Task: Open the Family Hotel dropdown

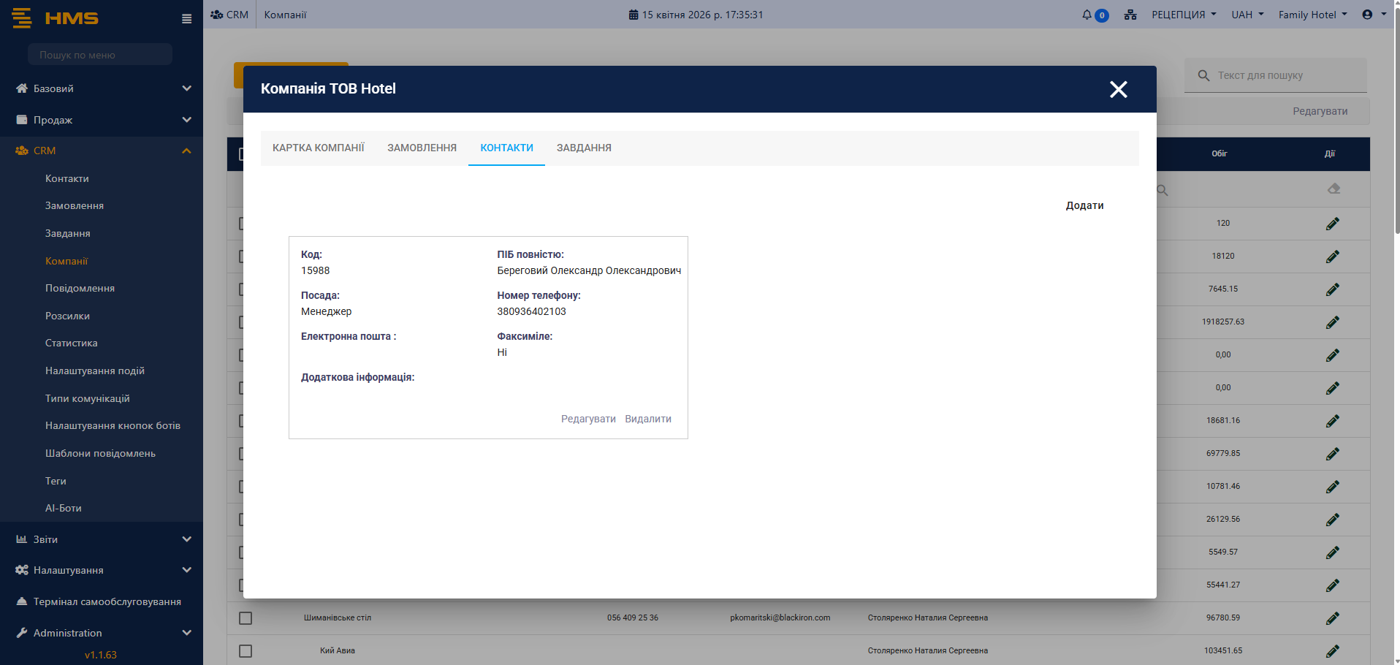Action: tap(1312, 15)
